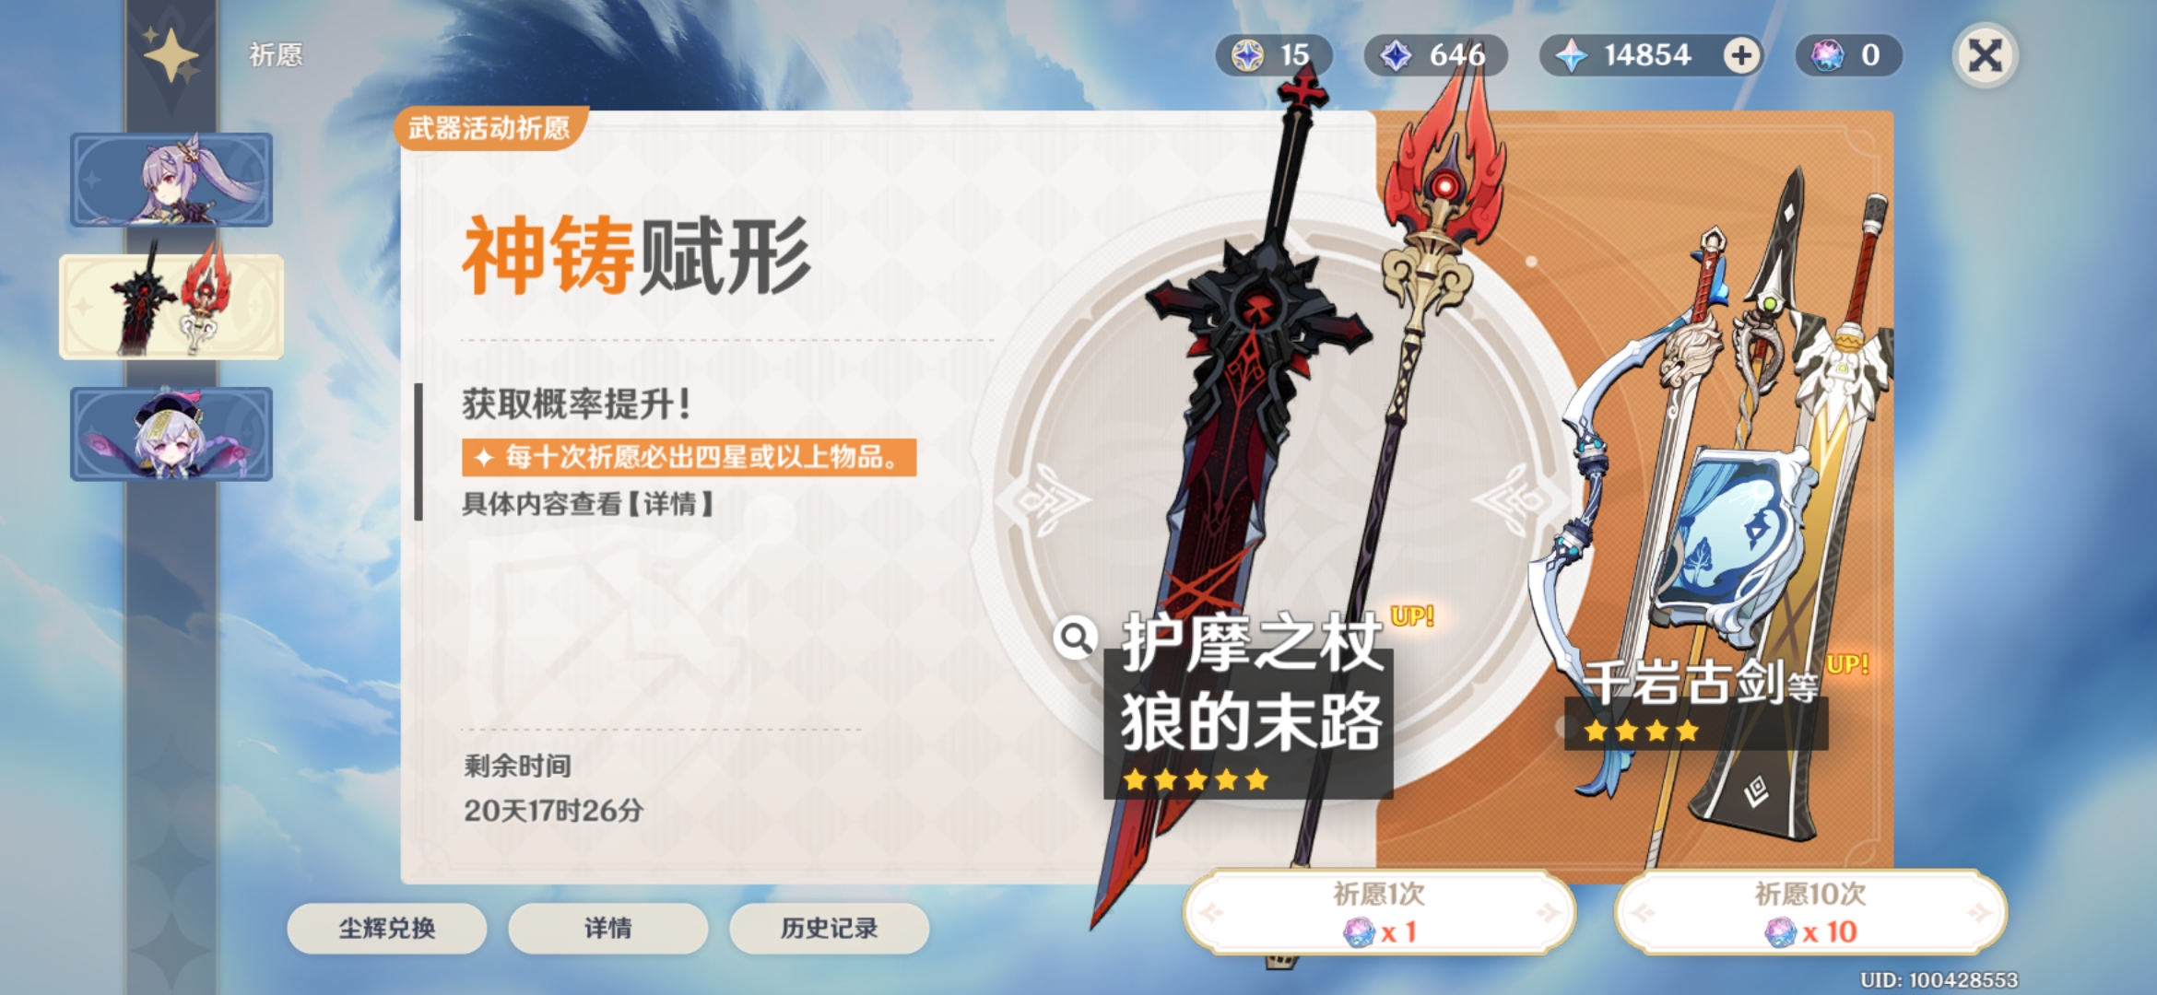The width and height of the screenshot is (2157, 995).
Task: Select the weapon event banner thumbnail
Action: (x=171, y=306)
